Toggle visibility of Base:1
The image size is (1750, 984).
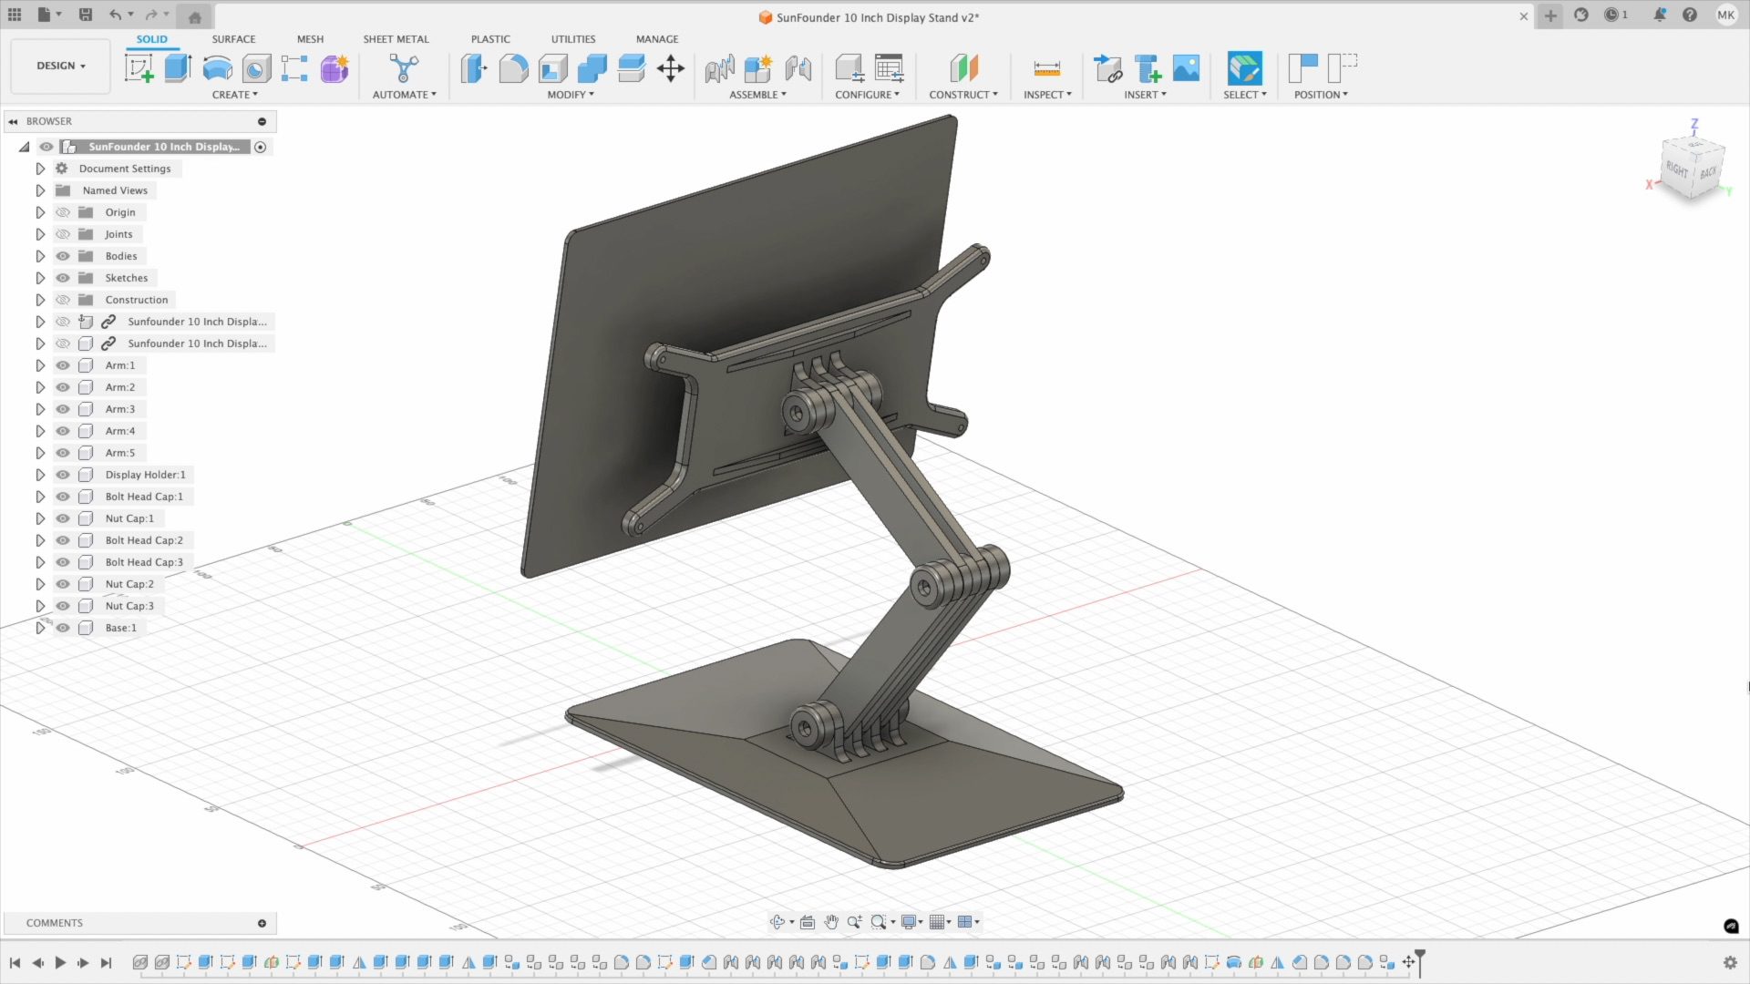tap(63, 628)
